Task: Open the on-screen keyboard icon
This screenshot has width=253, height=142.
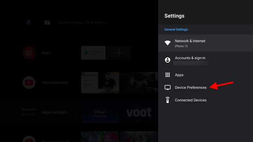Action: pos(47,22)
